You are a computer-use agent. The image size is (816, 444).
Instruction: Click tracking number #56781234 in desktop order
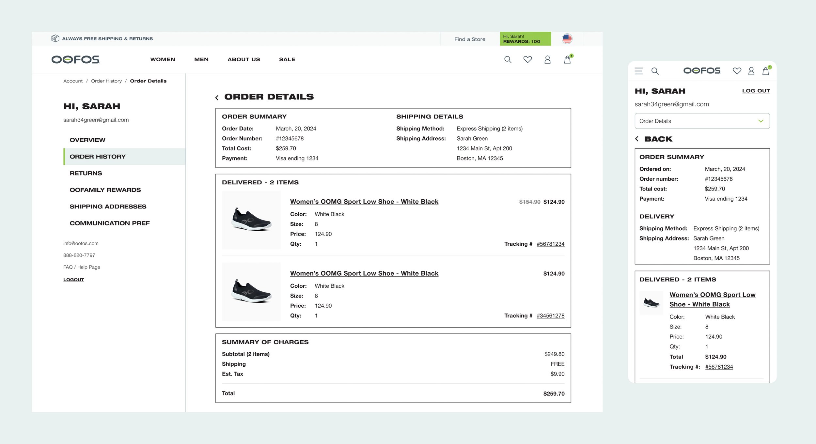pyautogui.click(x=550, y=244)
